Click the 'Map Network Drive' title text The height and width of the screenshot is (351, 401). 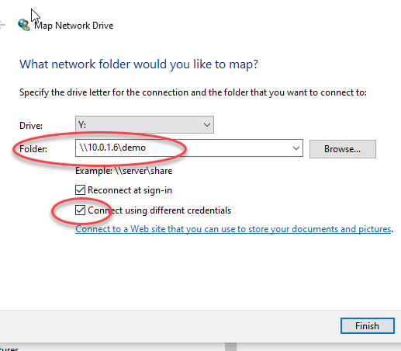[74, 26]
